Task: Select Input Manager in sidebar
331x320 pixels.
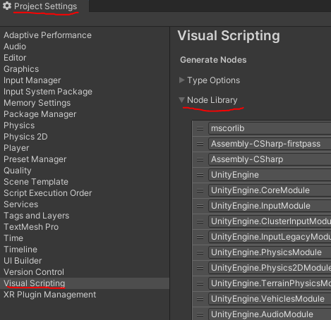Action: coord(32,80)
